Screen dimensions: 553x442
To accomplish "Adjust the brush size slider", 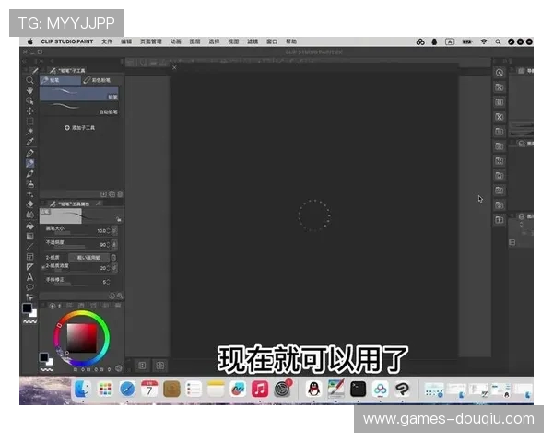I will [71, 233].
